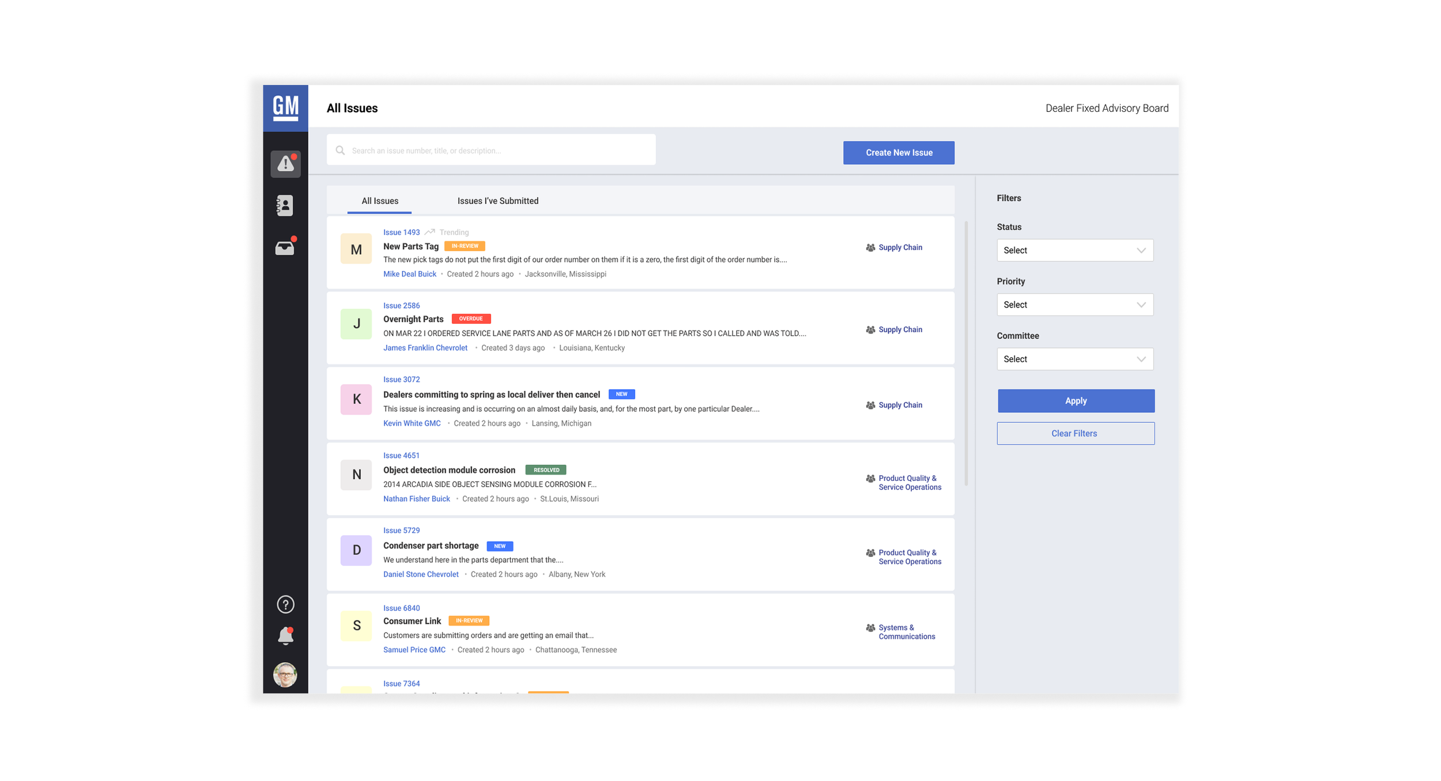
Task: Open the contacts address book icon
Action: coord(285,206)
